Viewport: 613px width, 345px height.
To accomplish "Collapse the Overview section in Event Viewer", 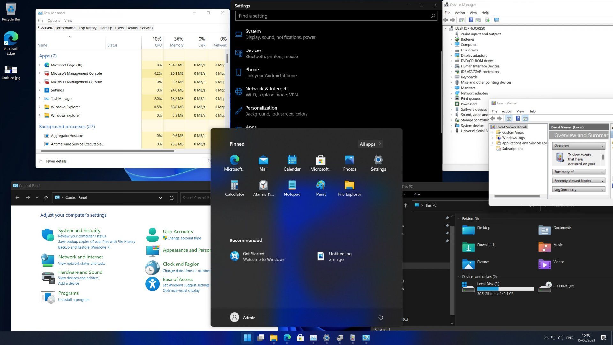I will (x=602, y=146).
